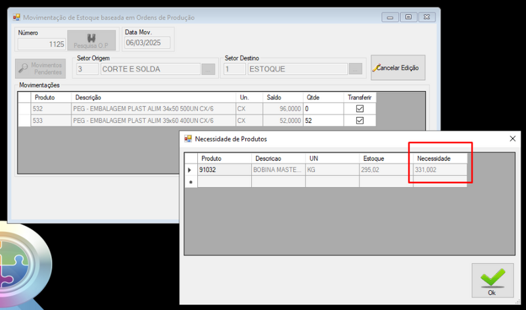
Task: Click KG unit cell in dialog
Action: [333, 170]
